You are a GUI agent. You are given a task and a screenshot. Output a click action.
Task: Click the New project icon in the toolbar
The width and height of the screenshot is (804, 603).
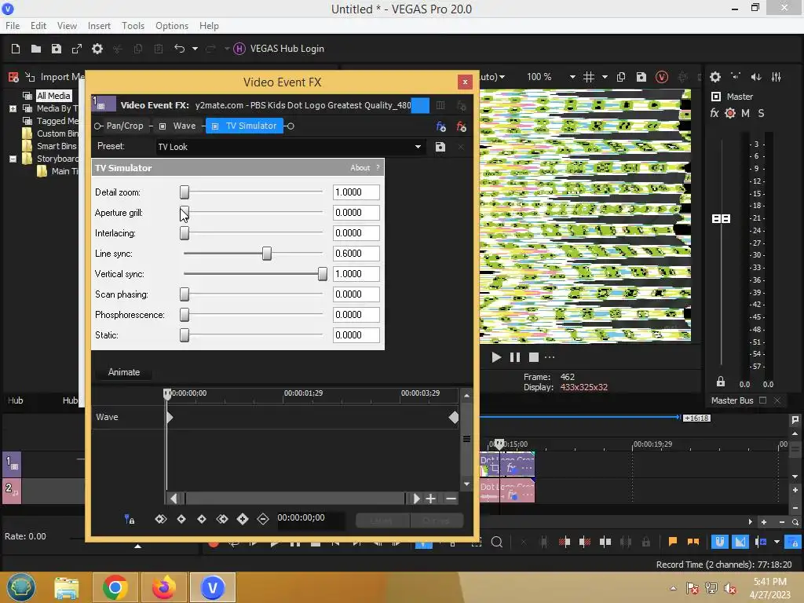coord(16,49)
